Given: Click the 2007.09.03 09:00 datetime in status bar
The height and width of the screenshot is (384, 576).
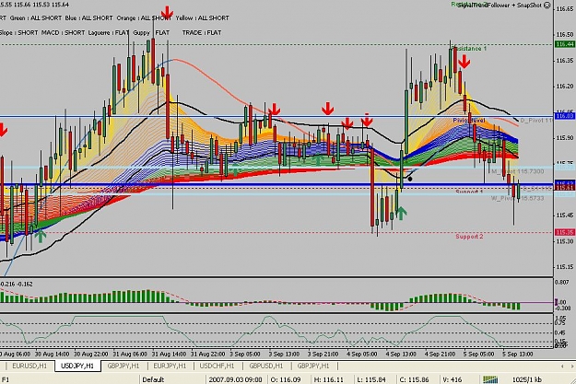Looking at the screenshot, I should tap(236, 379).
